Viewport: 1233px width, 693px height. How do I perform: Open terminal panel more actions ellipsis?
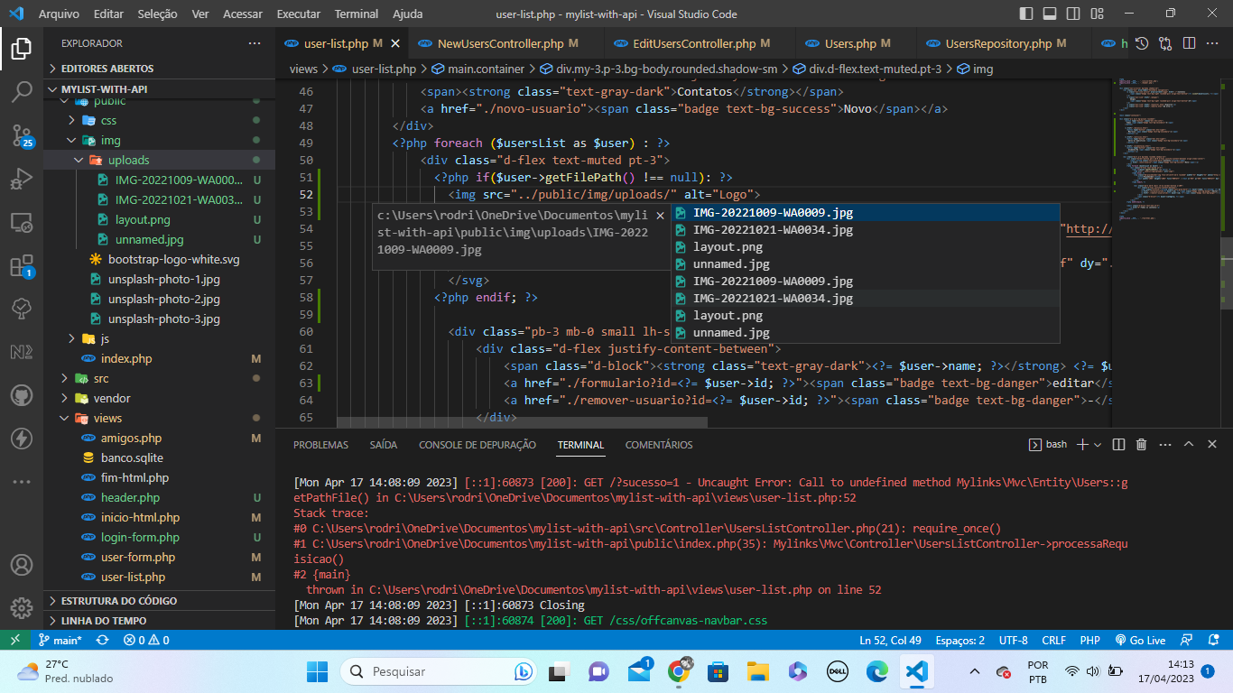point(1164,444)
